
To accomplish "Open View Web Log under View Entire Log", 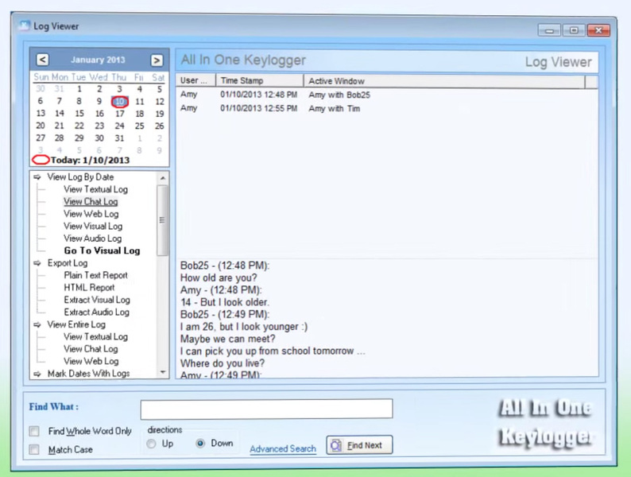I will click(91, 361).
